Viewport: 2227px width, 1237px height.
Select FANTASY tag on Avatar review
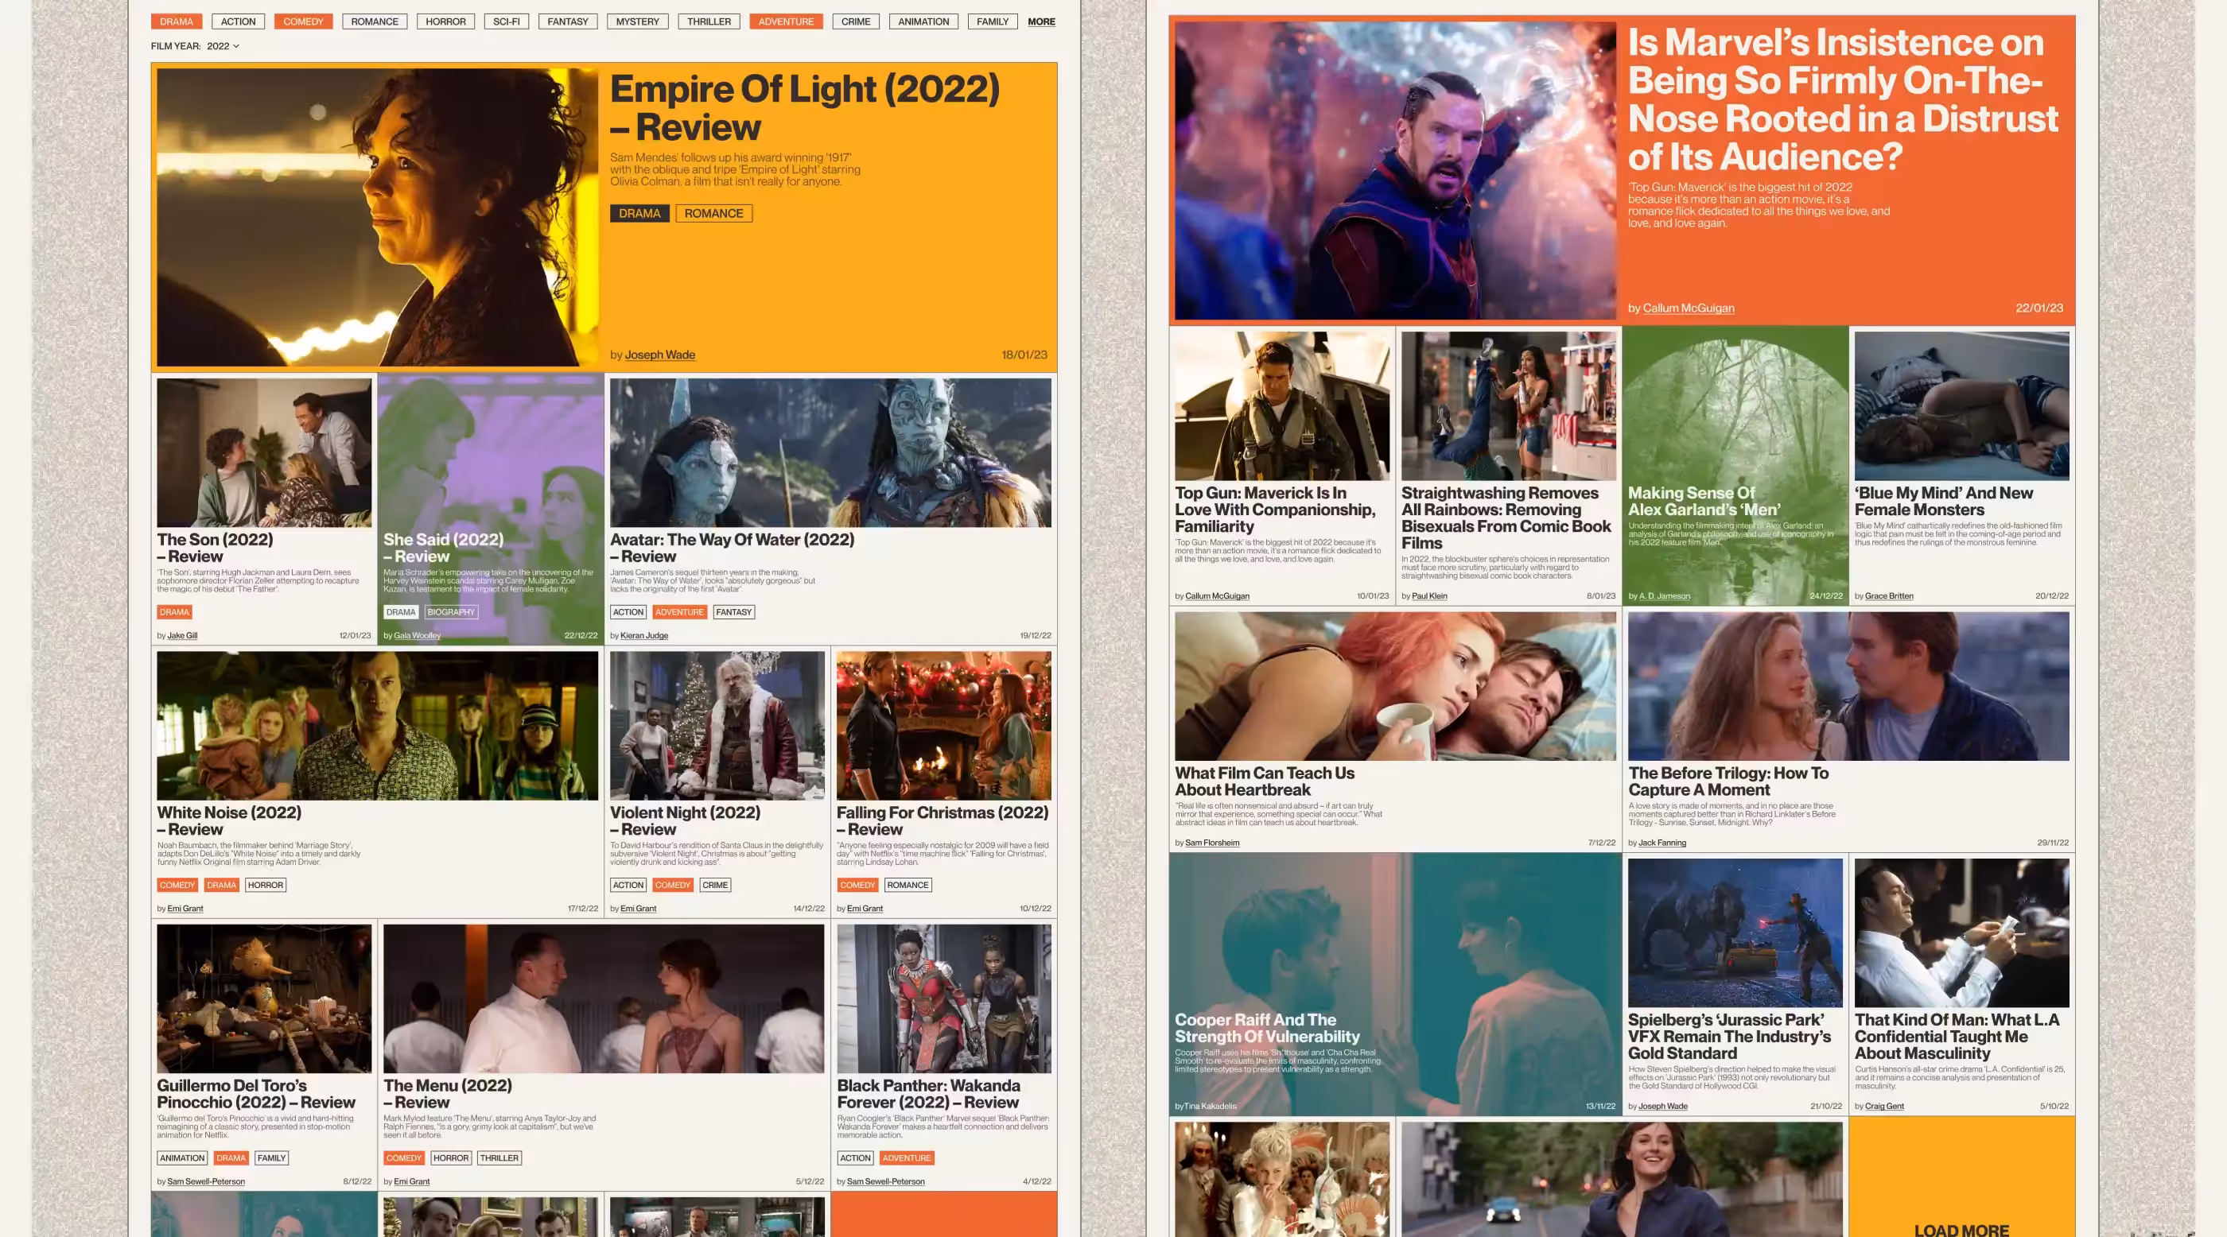(734, 612)
